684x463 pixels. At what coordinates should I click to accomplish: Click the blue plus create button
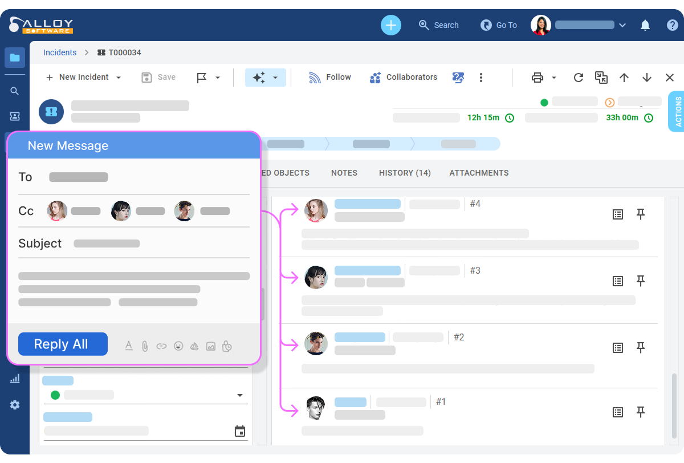(391, 25)
